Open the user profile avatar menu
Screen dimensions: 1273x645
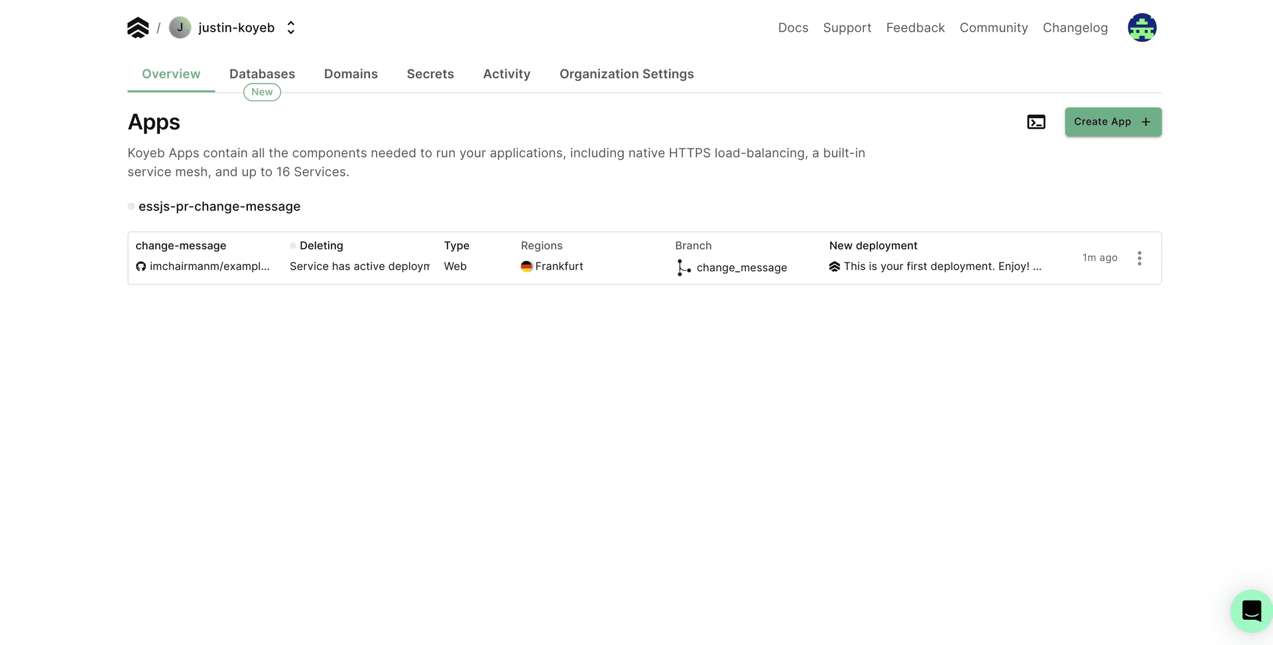[1142, 28]
